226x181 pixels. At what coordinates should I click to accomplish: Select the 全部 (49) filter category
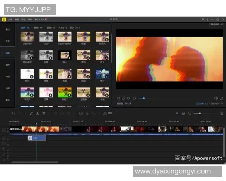pyautogui.click(x=26, y=28)
